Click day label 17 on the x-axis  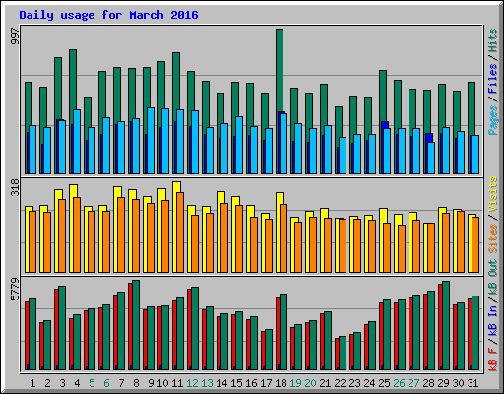(x=266, y=383)
